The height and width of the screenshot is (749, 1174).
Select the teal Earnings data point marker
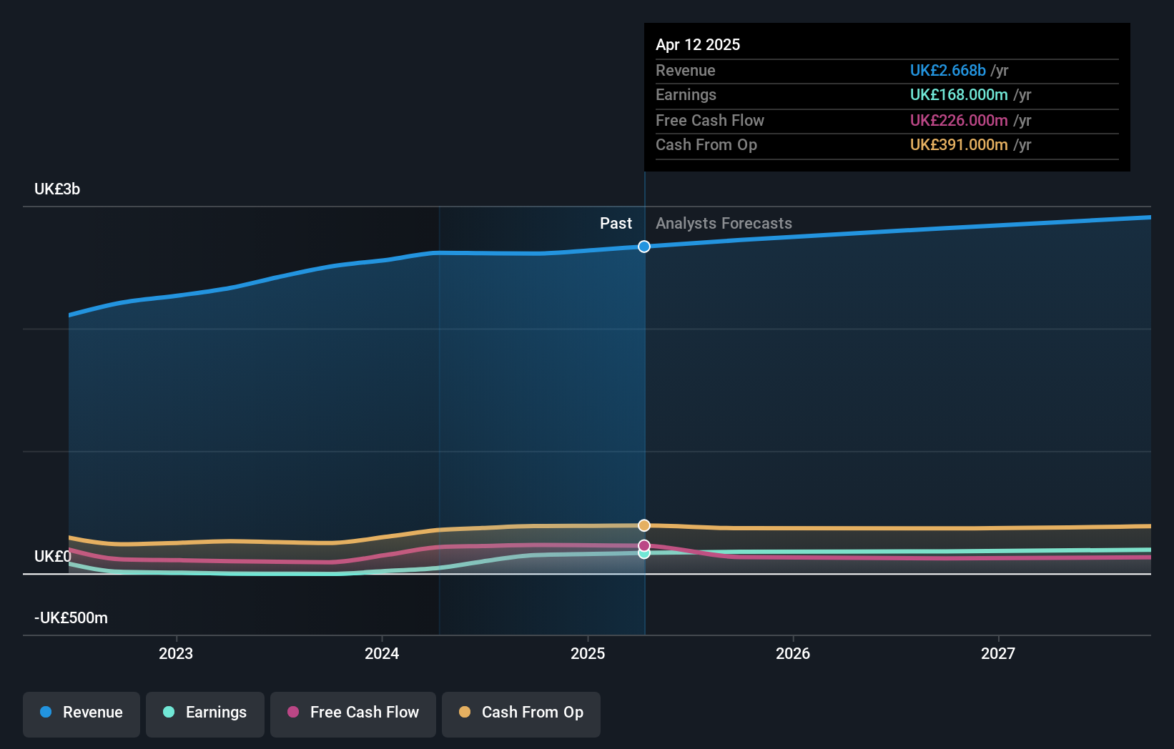(644, 553)
